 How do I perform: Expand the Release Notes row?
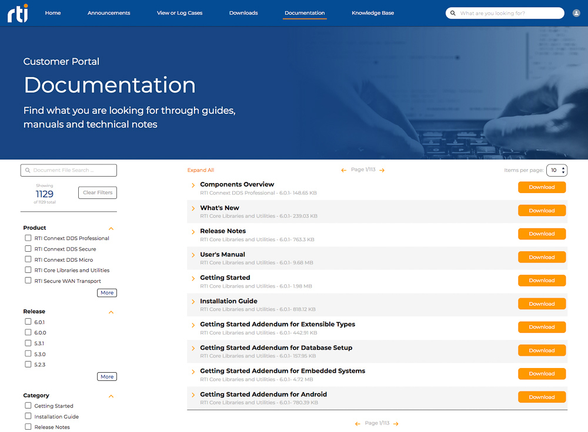(193, 232)
